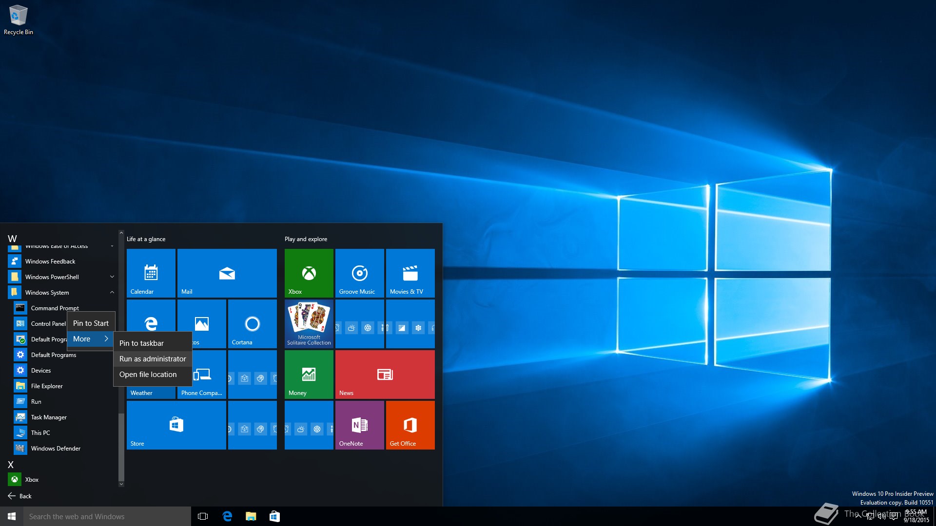
Task: Click the Search the web and Windows box
Action: pyautogui.click(x=107, y=516)
